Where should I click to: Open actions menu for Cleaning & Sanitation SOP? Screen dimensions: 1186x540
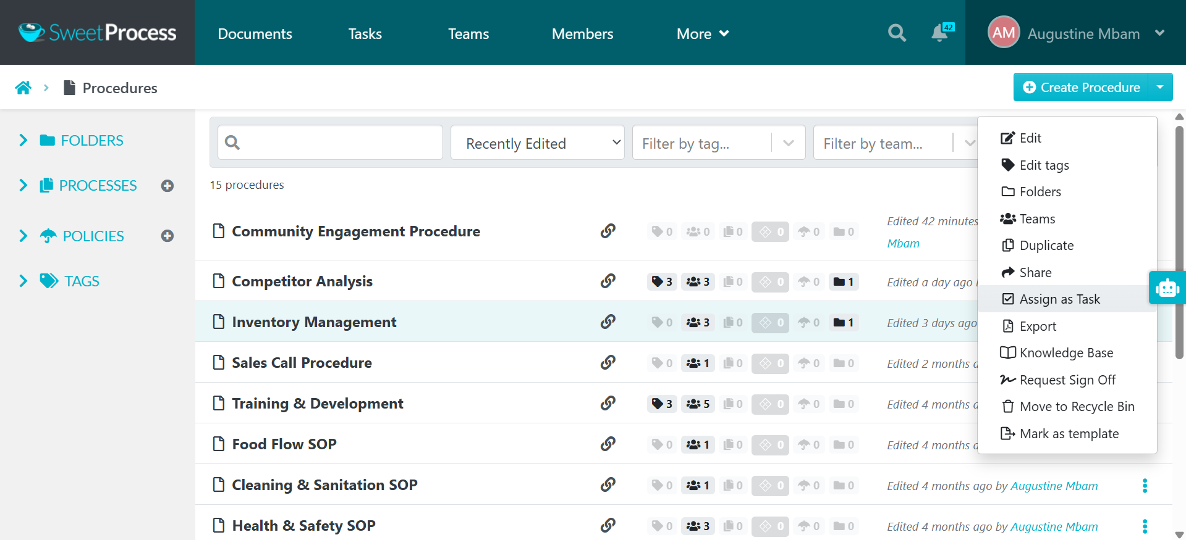tap(1145, 486)
